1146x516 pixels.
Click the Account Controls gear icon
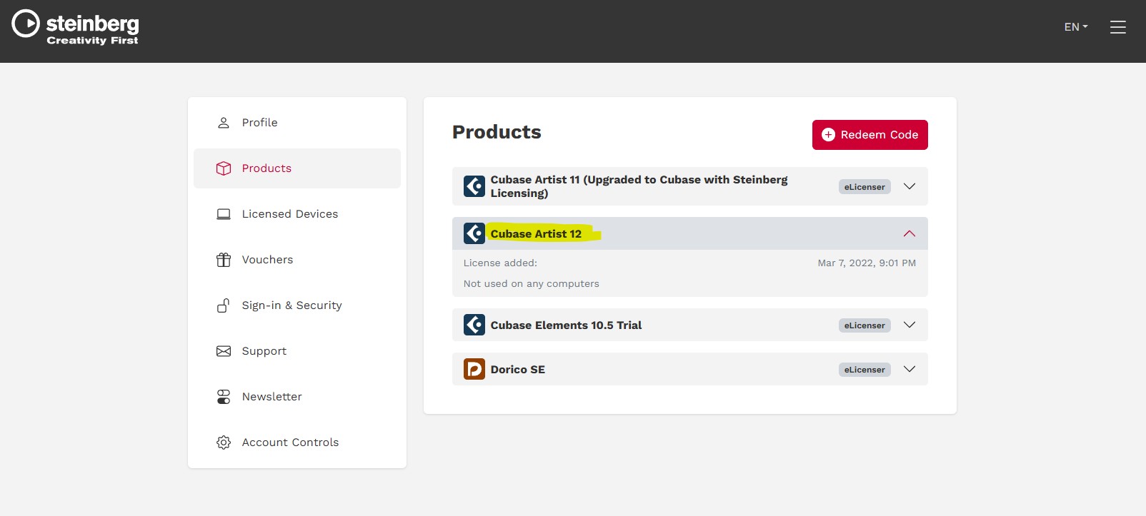[224, 442]
